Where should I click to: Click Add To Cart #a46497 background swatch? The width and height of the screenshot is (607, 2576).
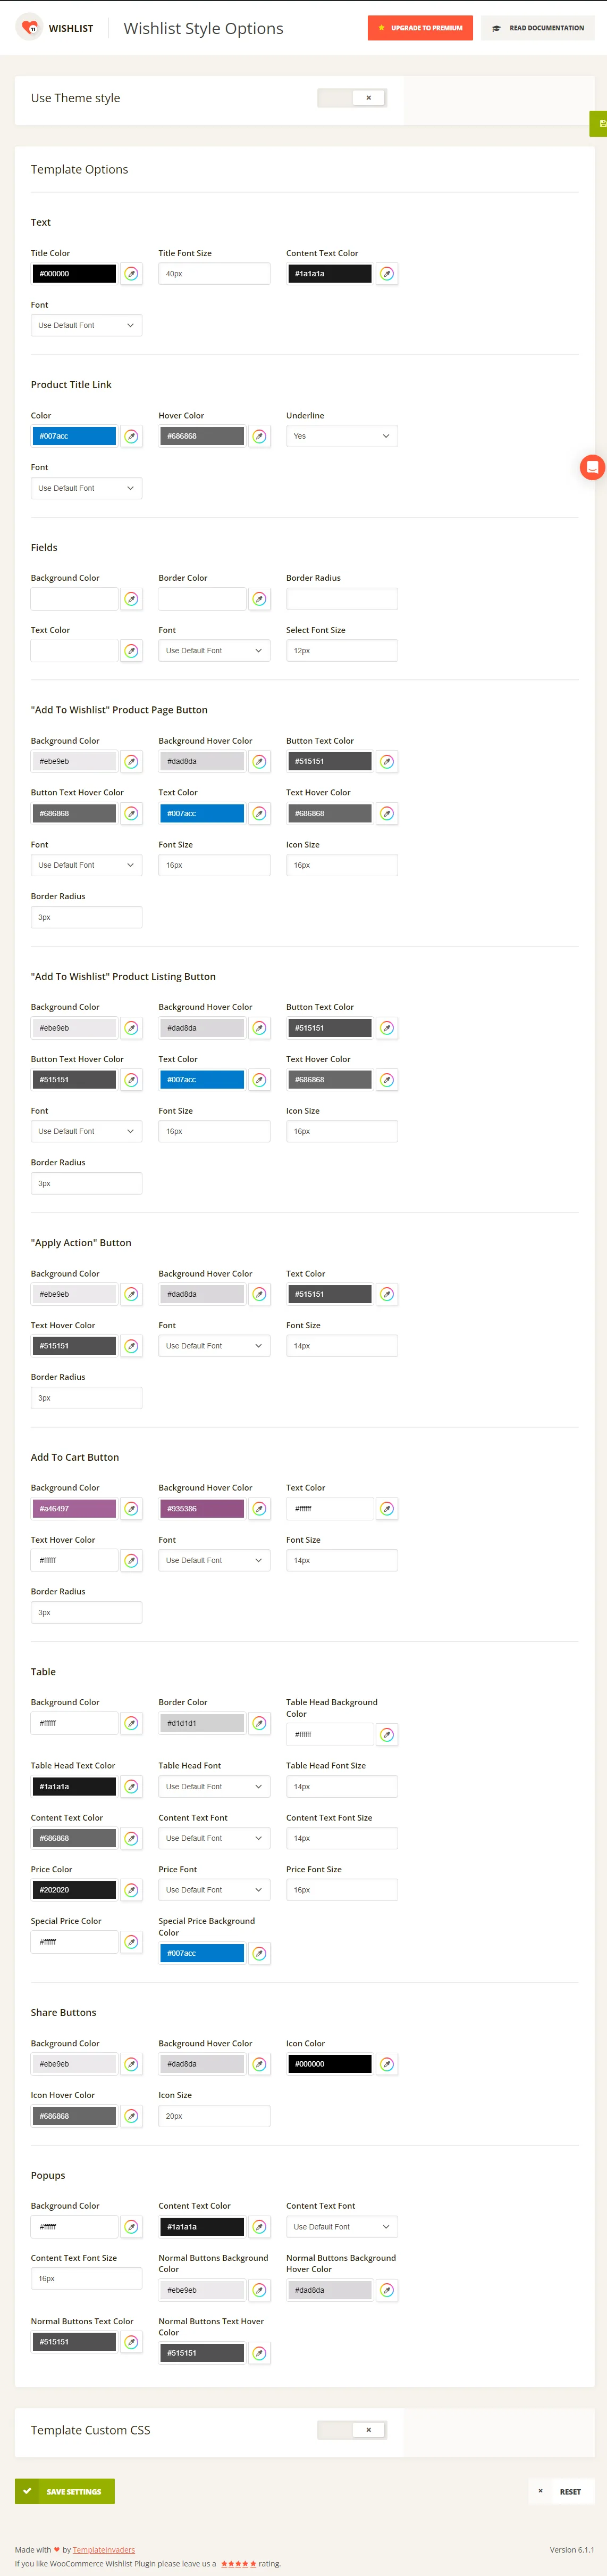pyautogui.click(x=74, y=1509)
